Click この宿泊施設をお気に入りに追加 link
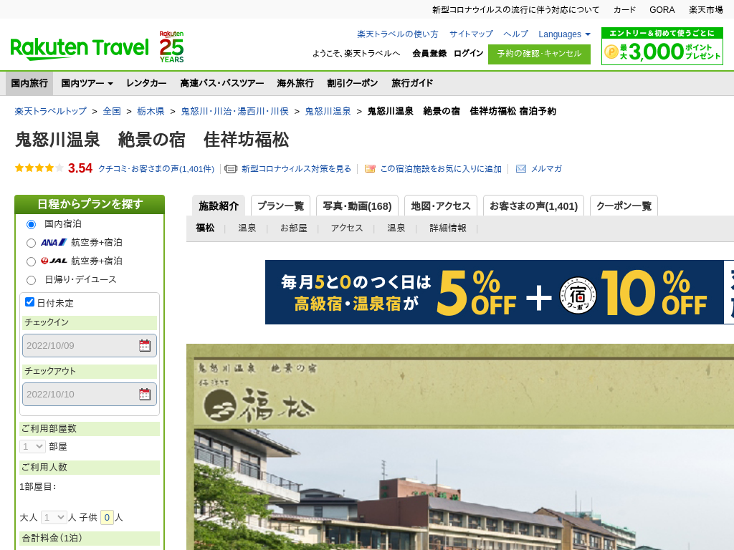This screenshot has height=550, width=734. [x=441, y=169]
